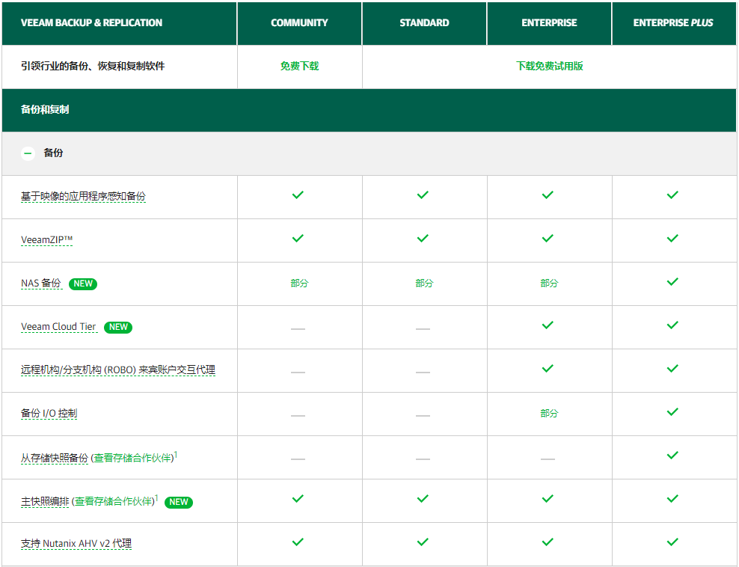Select the ENTERPRISE PLUS column header
739x567 pixels.
point(673,22)
